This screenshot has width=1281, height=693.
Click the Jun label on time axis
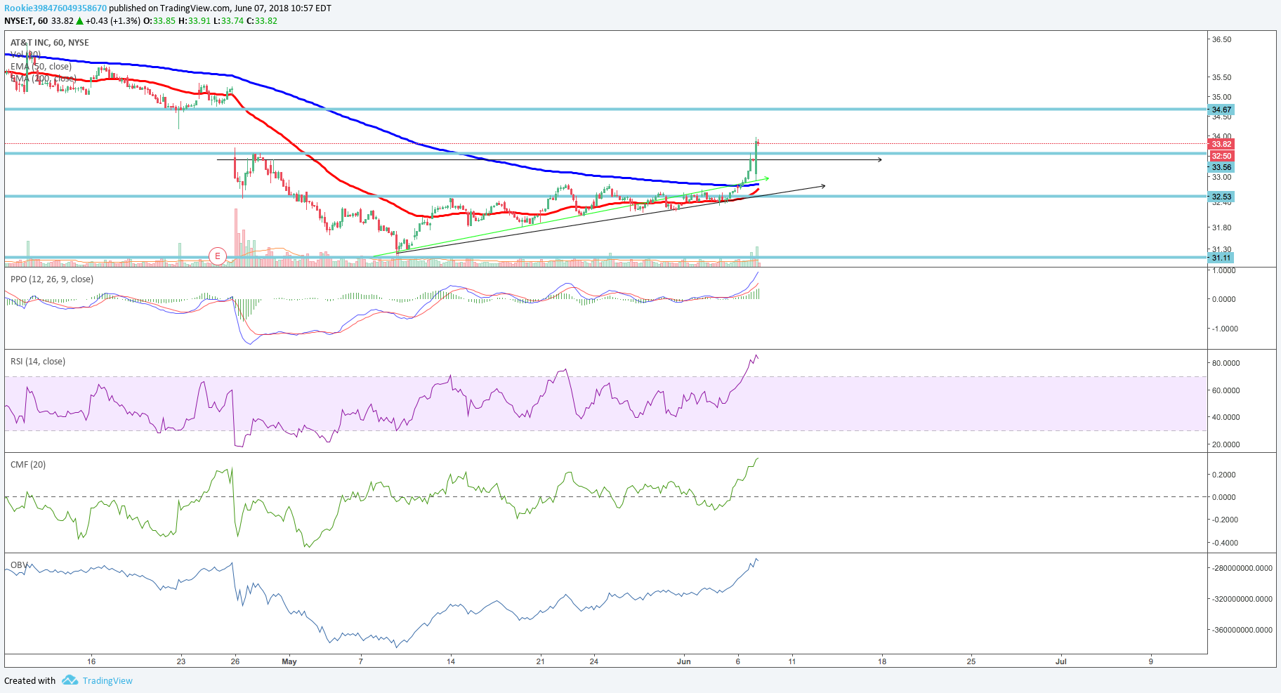point(684,661)
